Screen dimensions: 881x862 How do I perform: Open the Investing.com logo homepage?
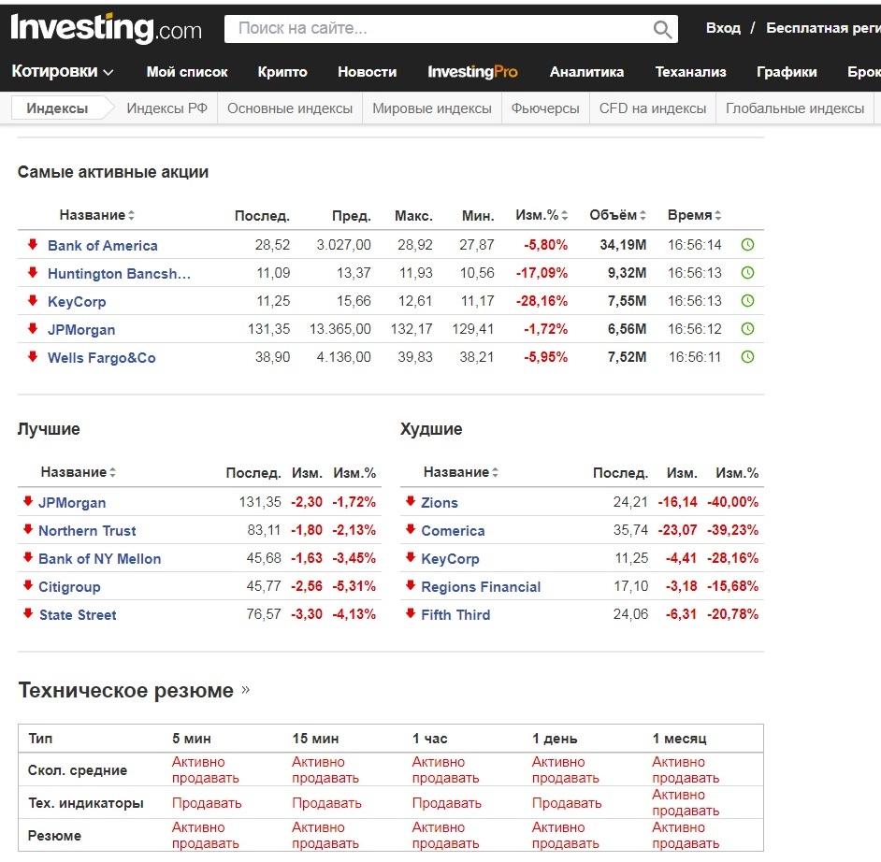point(106,28)
